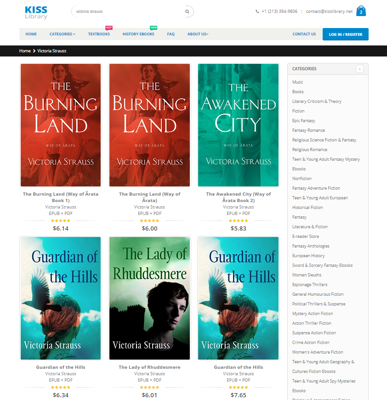Select Literary Criticism & Theory category
This screenshot has height=400, width=387.
(317, 101)
